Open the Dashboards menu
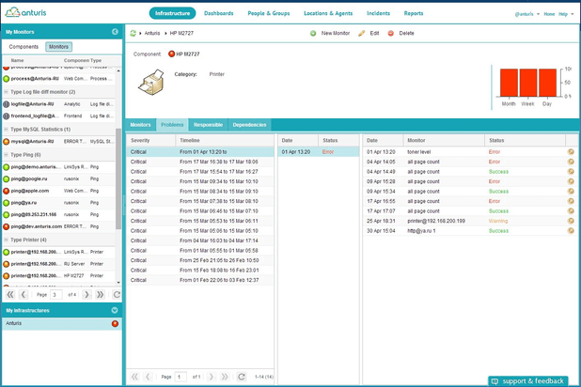Image resolution: width=581 pixels, height=387 pixels. click(x=219, y=13)
